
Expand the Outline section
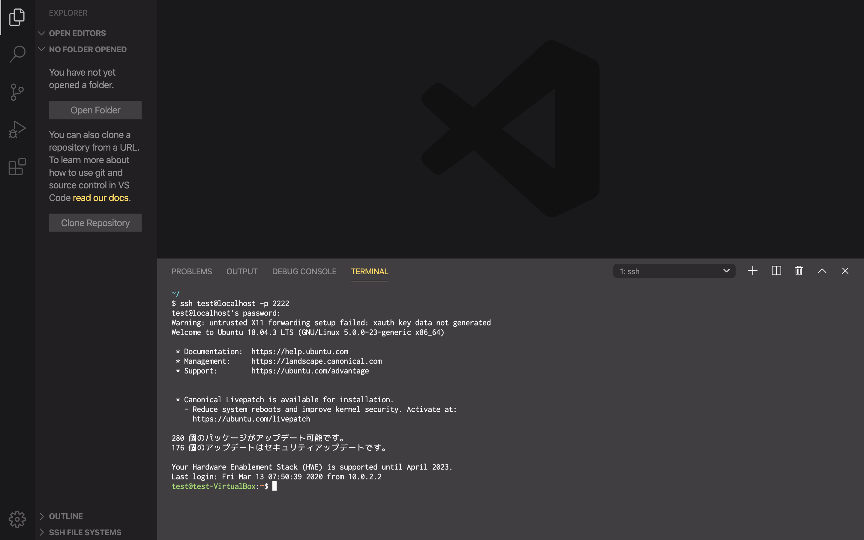pos(66,516)
